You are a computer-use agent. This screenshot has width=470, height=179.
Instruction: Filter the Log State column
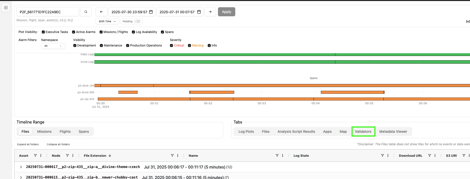point(382,155)
